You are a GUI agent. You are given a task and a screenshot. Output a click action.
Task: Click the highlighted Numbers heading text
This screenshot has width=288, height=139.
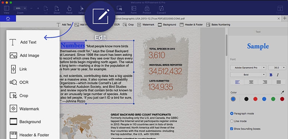(73, 45)
